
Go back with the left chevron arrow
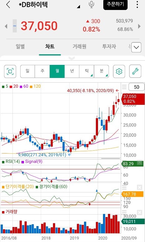point(8,5)
